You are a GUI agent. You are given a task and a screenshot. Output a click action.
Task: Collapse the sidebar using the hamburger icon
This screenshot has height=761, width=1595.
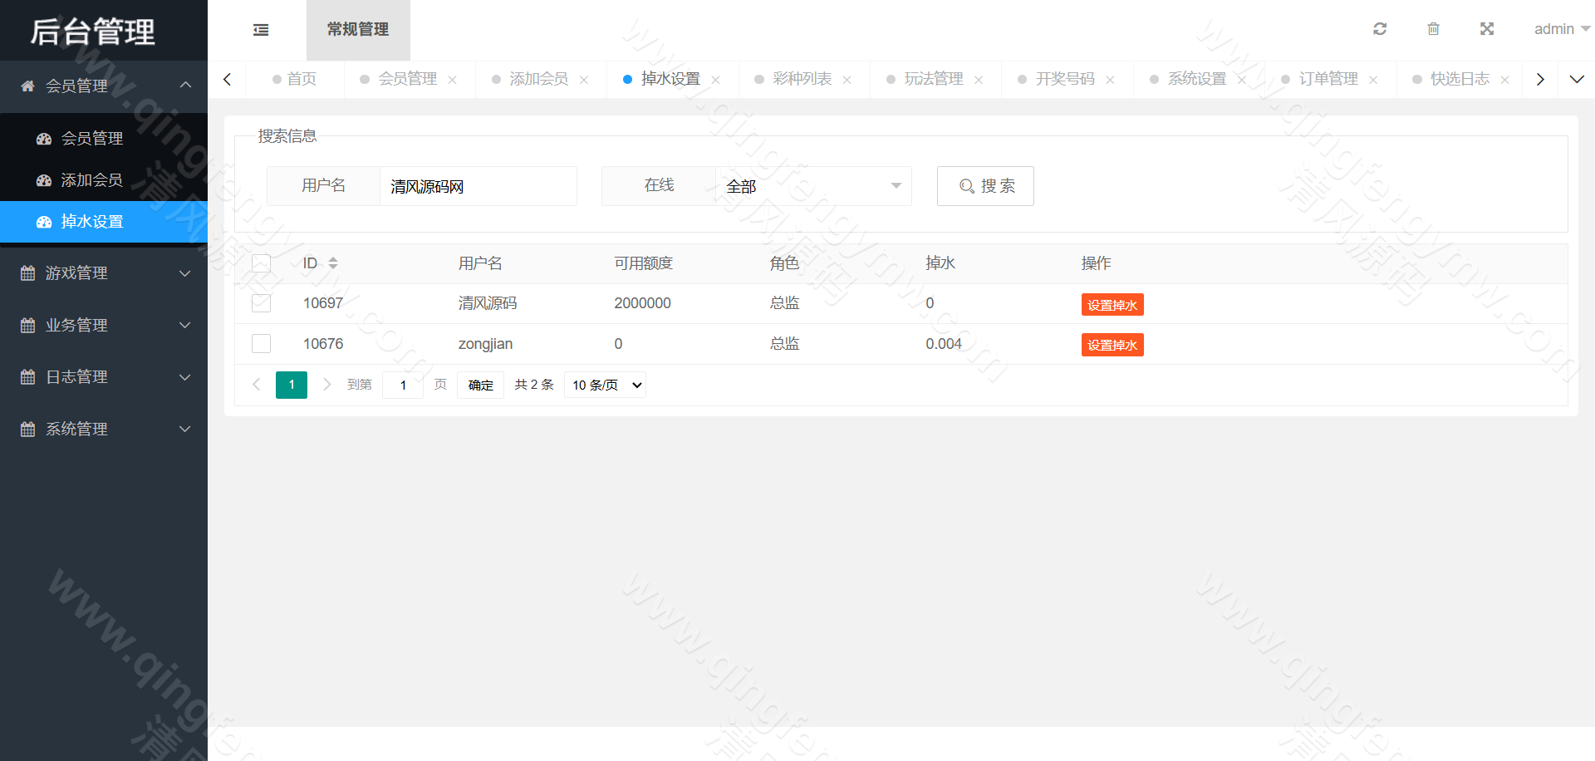pos(260,29)
